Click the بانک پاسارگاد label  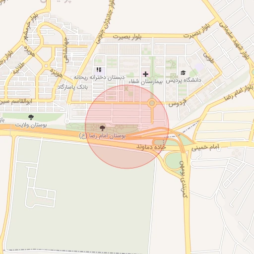pyautogui.click(x=72, y=87)
